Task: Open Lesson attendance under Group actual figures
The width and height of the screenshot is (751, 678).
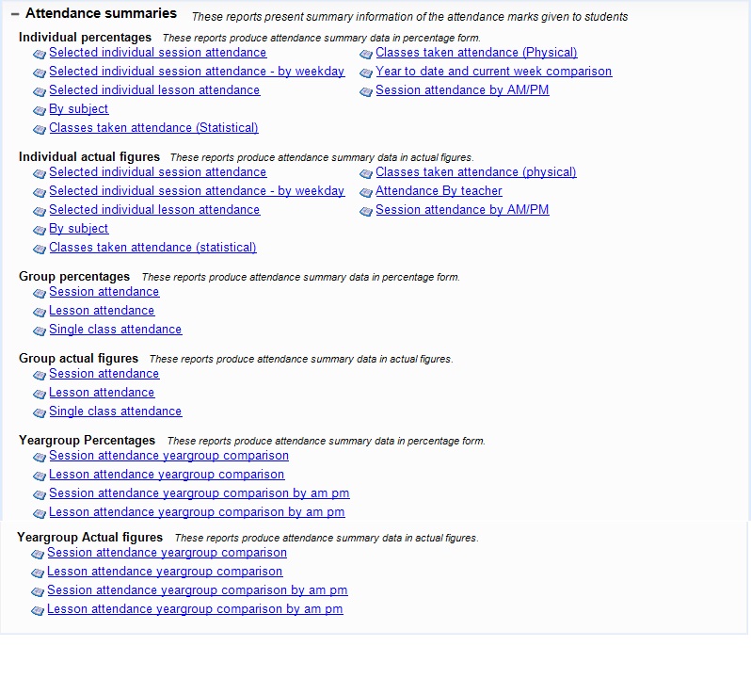Action: coord(102,393)
